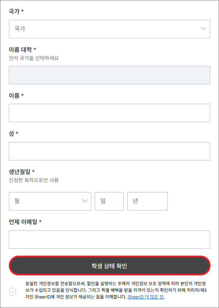Click the 성 * field label

tap(14, 134)
